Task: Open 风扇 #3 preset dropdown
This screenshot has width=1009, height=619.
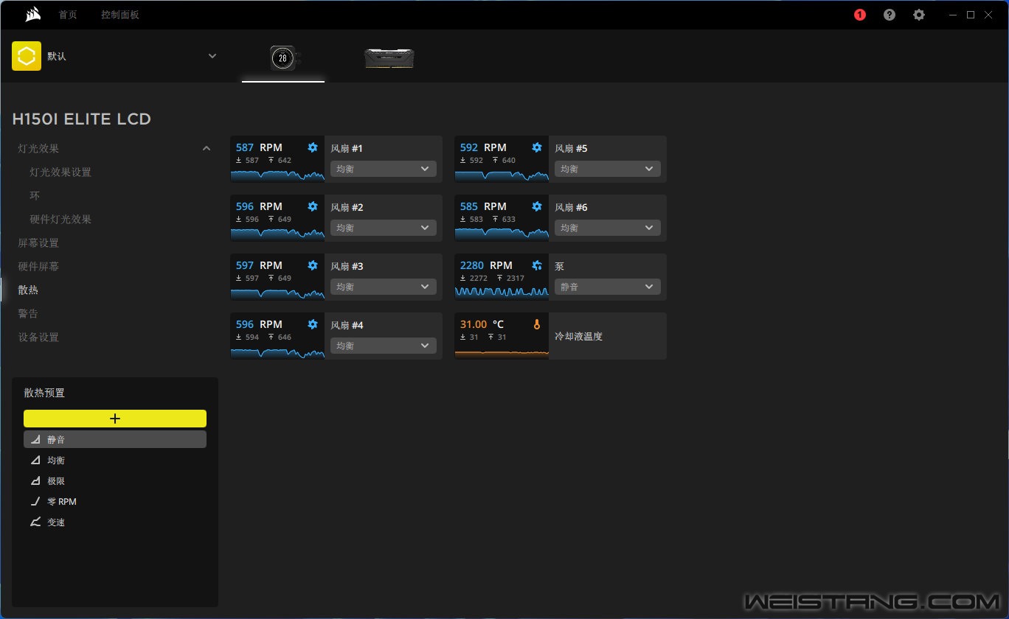Action: (x=384, y=287)
